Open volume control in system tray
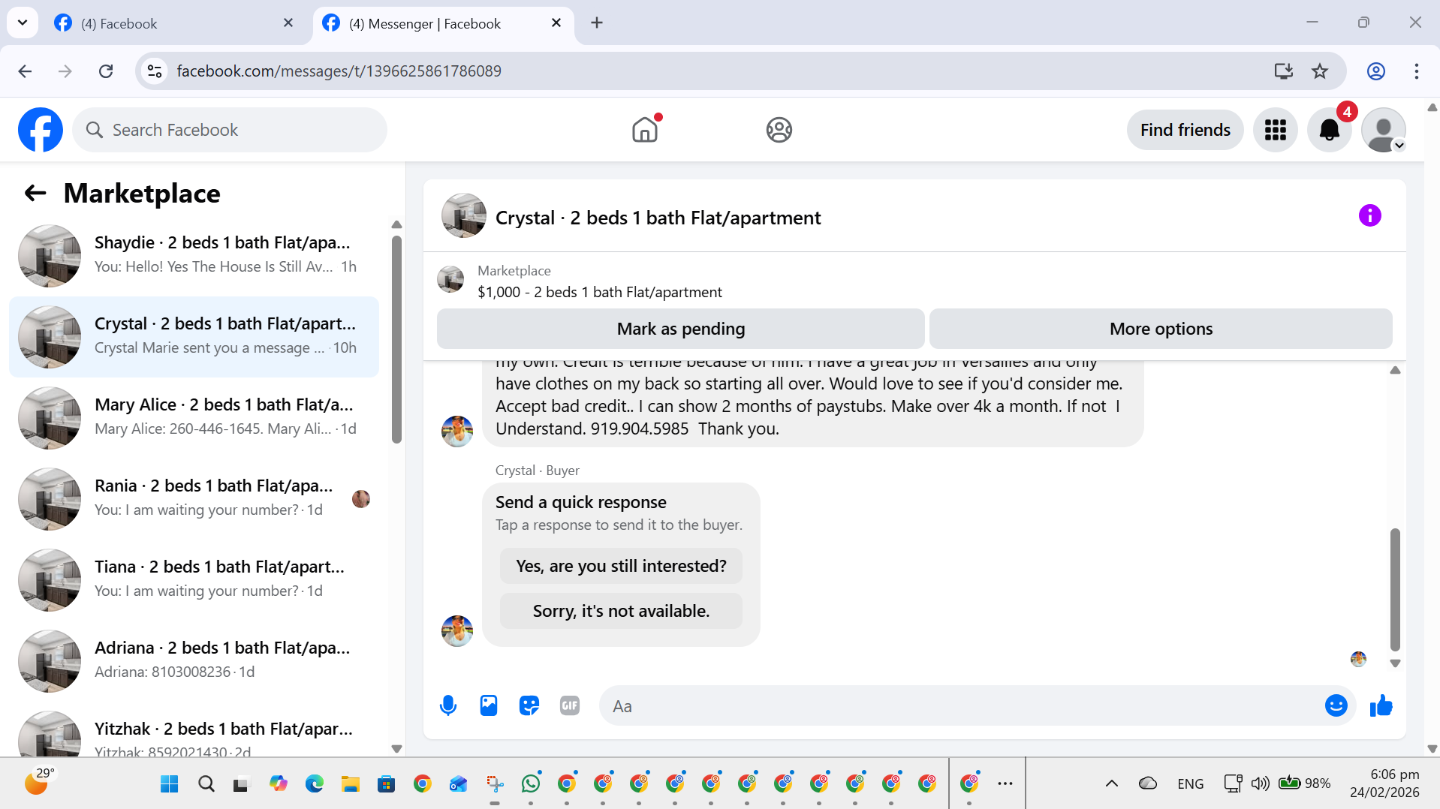The image size is (1440, 809). (1260, 783)
